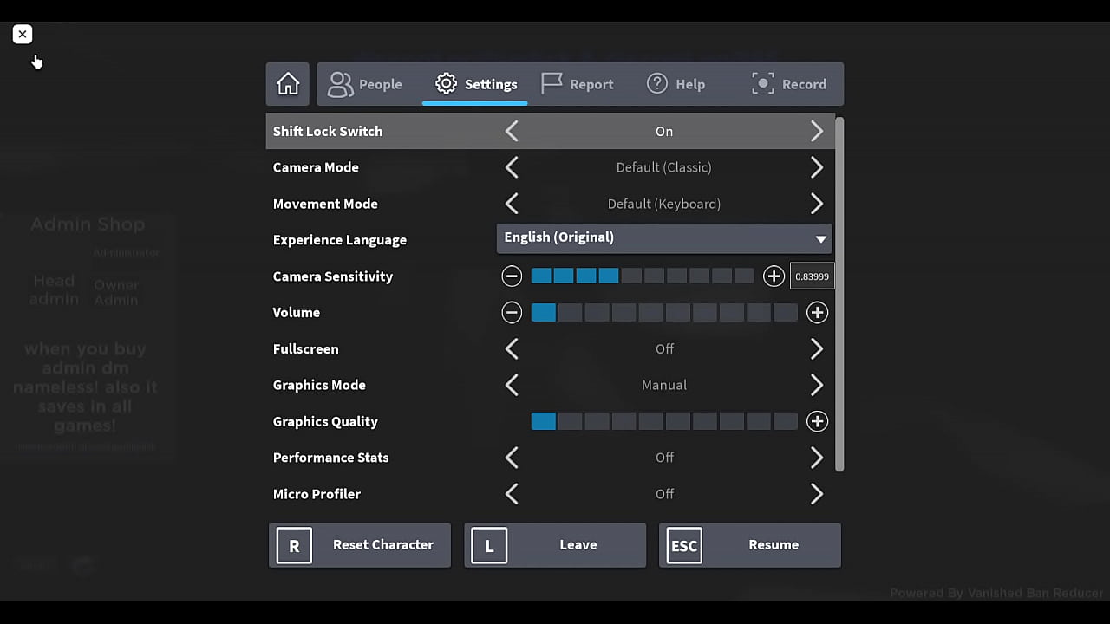
Task: Decrease Camera Sensitivity with the minus icon
Action: [512, 276]
